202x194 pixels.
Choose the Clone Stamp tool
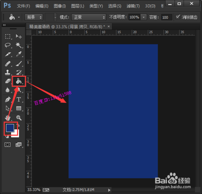coord(8,72)
